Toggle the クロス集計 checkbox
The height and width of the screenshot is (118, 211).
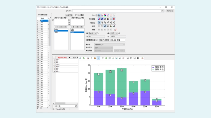(76, 15)
